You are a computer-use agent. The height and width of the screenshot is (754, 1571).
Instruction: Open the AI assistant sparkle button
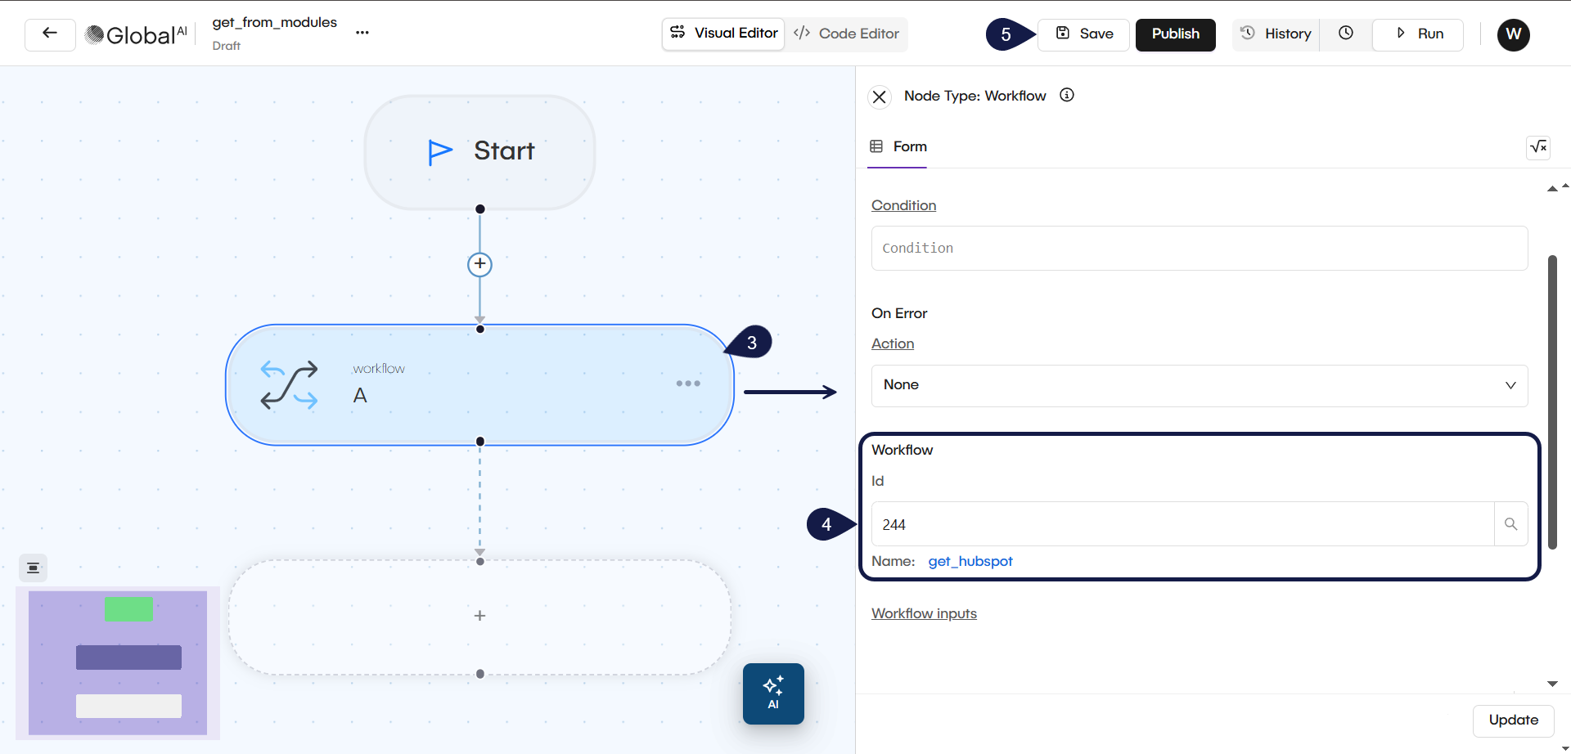773,693
